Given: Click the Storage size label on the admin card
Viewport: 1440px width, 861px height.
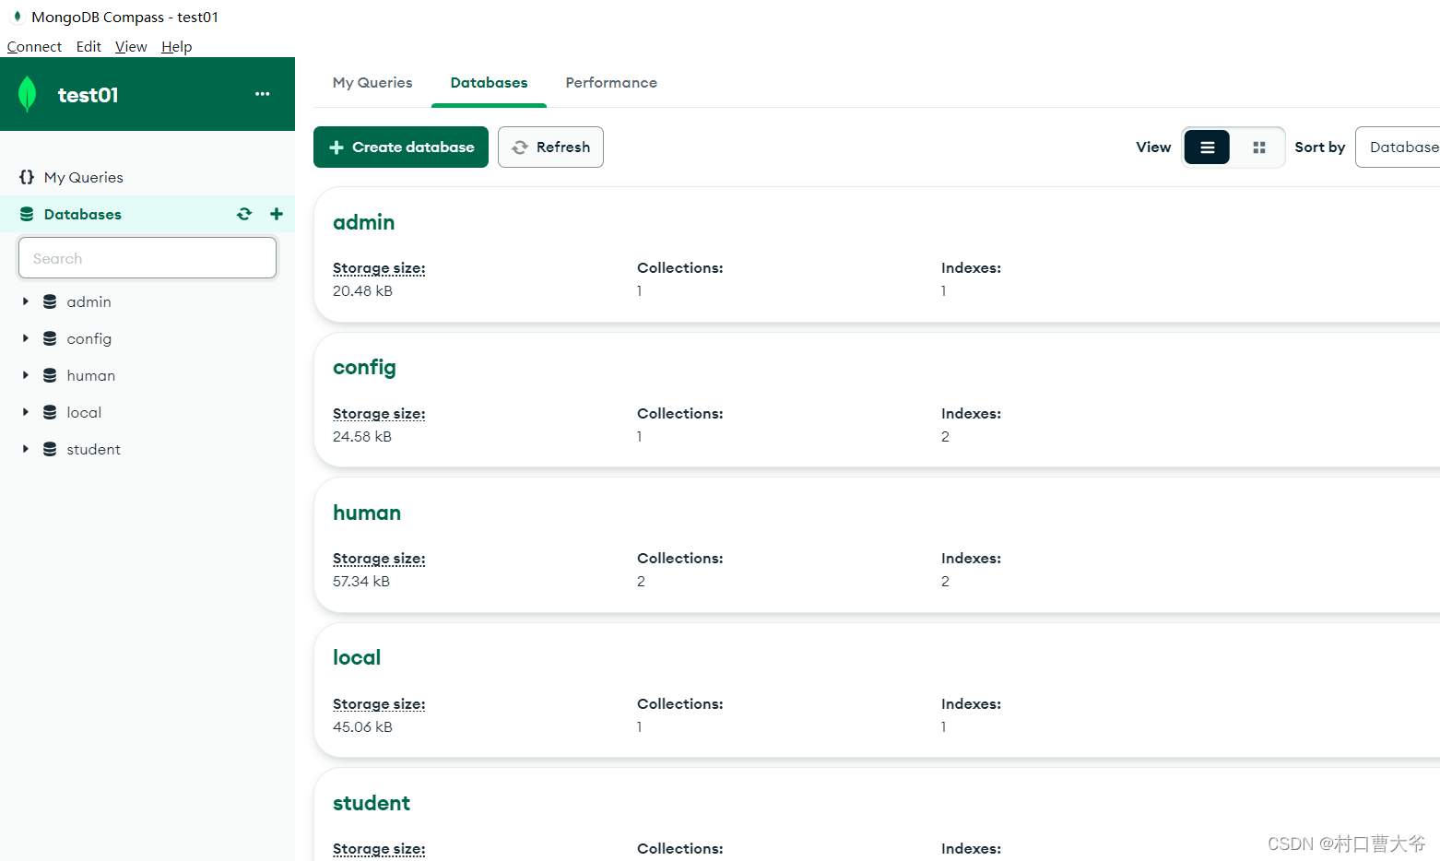Looking at the screenshot, I should tap(378, 267).
